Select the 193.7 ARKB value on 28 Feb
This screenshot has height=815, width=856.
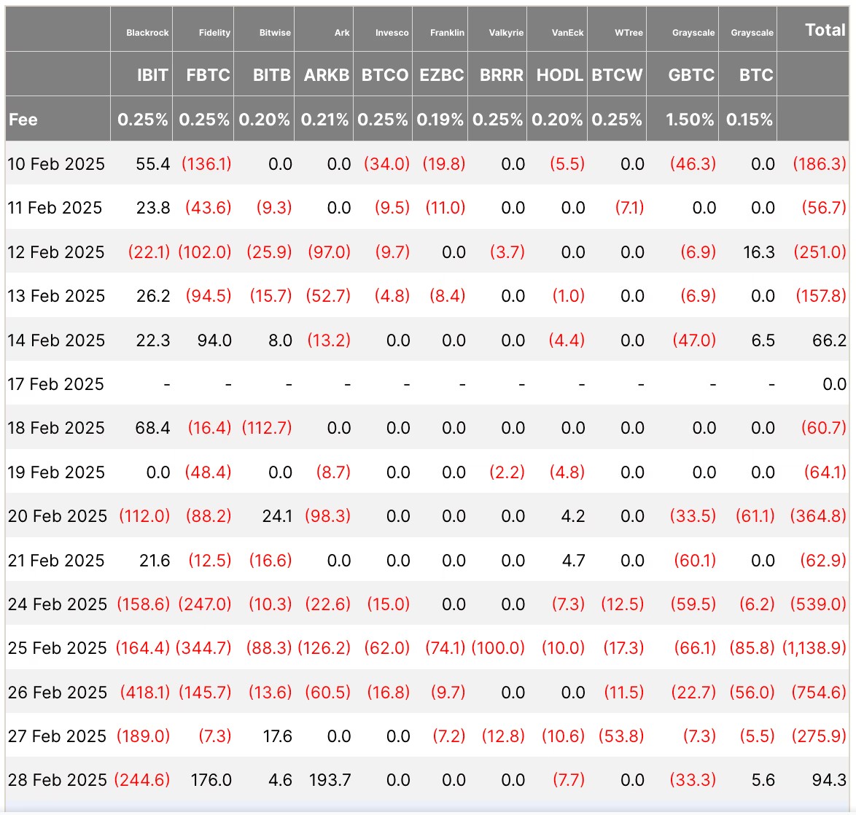(x=330, y=780)
